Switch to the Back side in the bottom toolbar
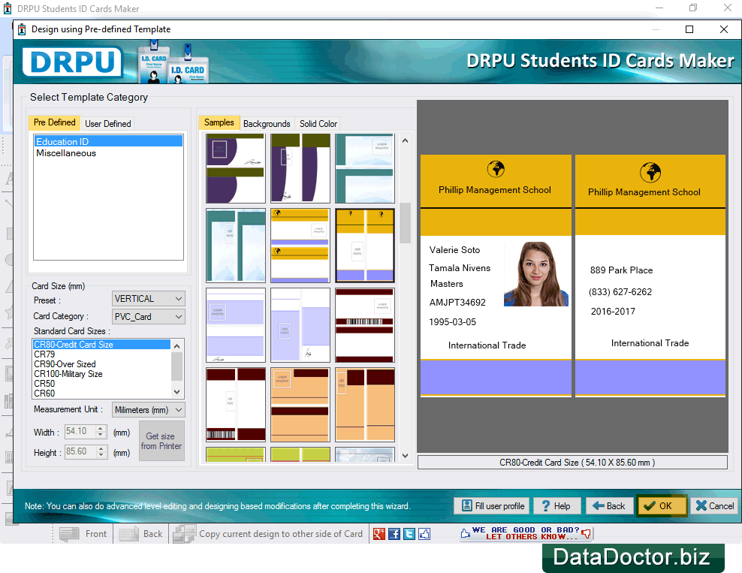The width and height of the screenshot is (742, 573). coord(141,534)
